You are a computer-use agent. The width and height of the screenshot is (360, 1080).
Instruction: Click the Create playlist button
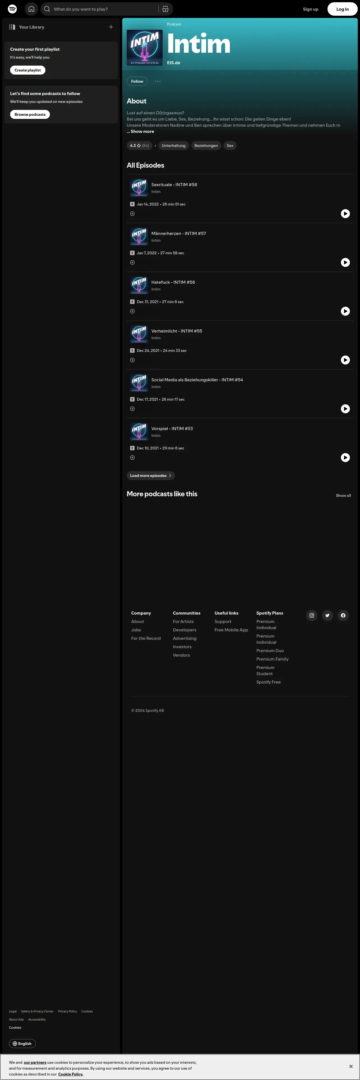tap(28, 70)
